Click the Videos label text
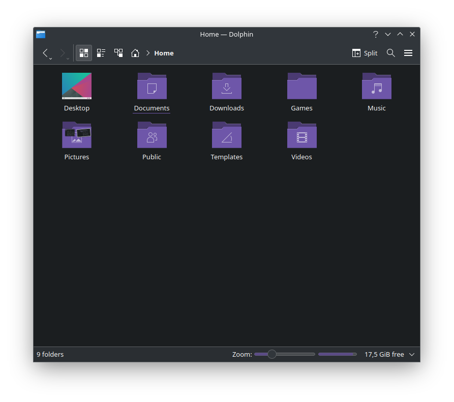 [x=301, y=157]
